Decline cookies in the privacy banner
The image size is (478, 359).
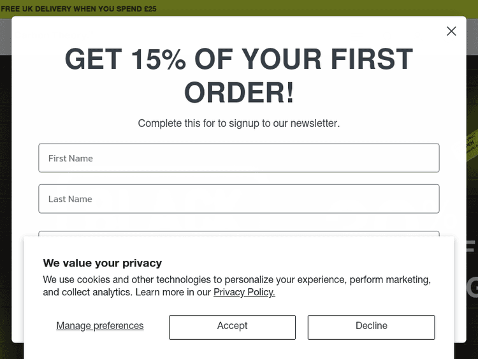pyautogui.click(x=371, y=326)
